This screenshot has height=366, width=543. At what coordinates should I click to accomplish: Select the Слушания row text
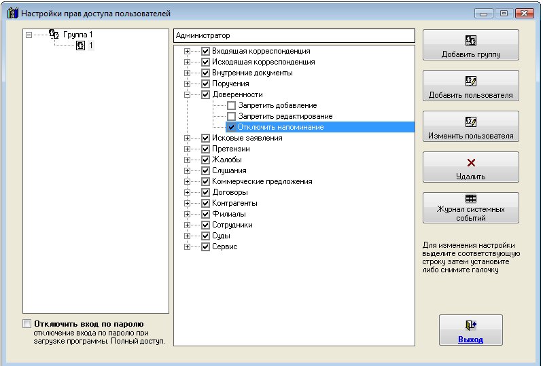tap(229, 170)
